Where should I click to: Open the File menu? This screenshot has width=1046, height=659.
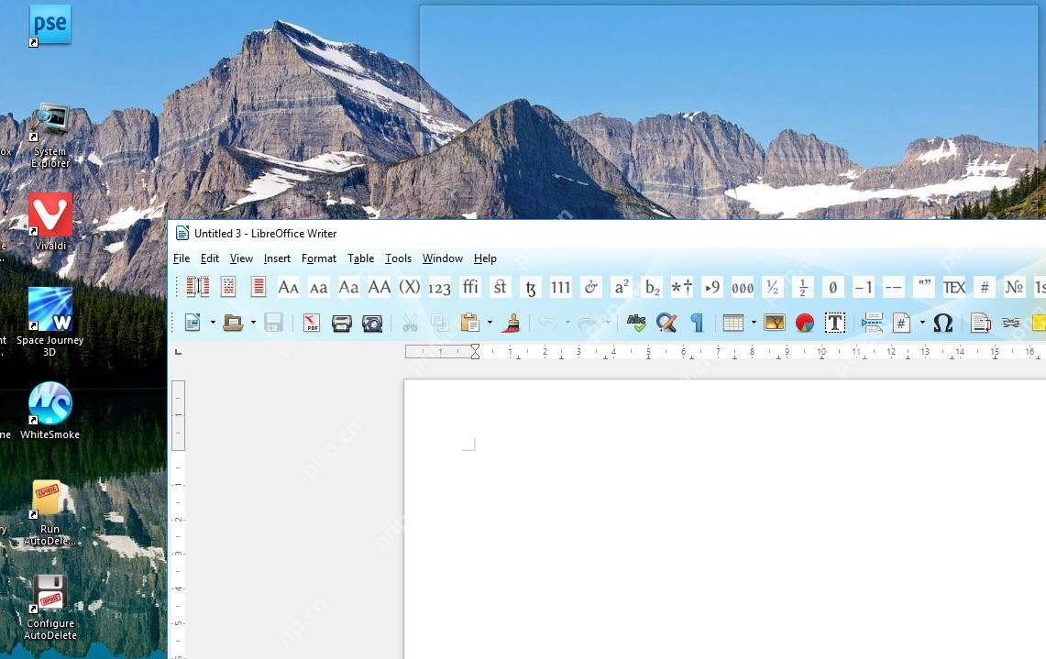click(182, 258)
